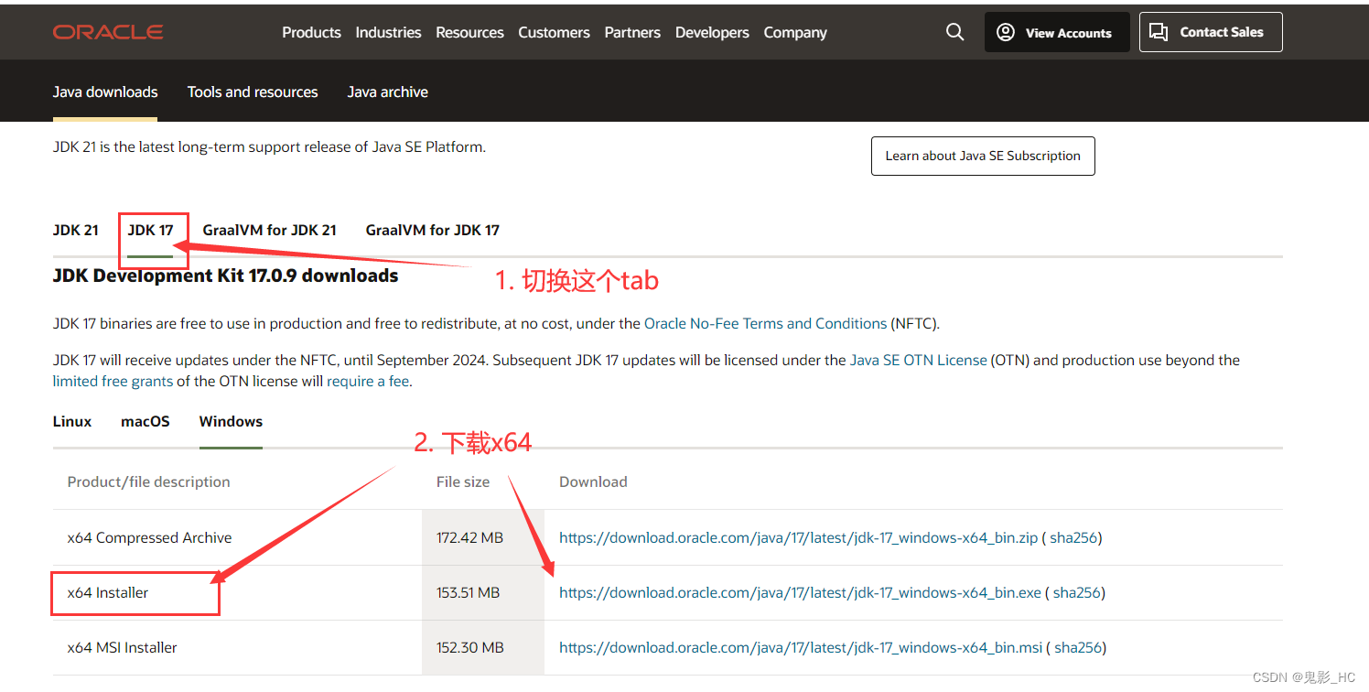This screenshot has height=692, width=1369.
Task: Open the GraalVM for JDK 17 tab
Action: (x=432, y=230)
